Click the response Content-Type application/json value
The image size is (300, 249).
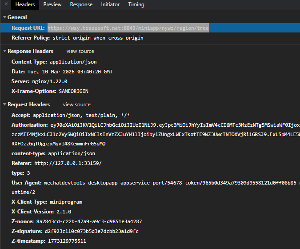(x=73, y=62)
